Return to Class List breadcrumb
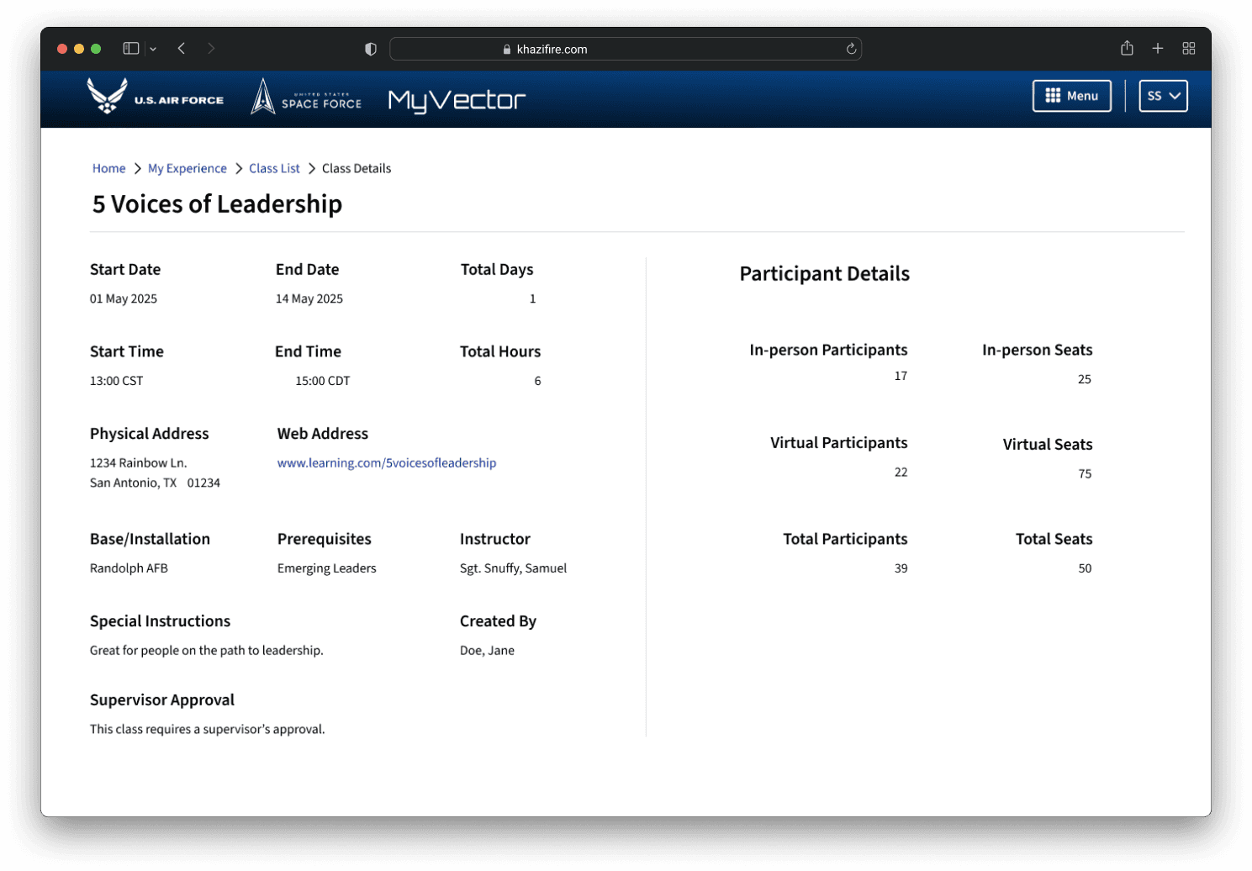This screenshot has width=1252, height=871. pyautogui.click(x=274, y=168)
